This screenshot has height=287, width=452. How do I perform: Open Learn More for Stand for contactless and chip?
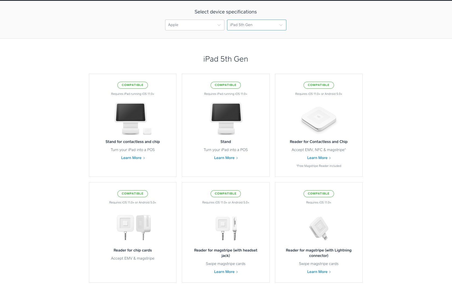point(133,158)
